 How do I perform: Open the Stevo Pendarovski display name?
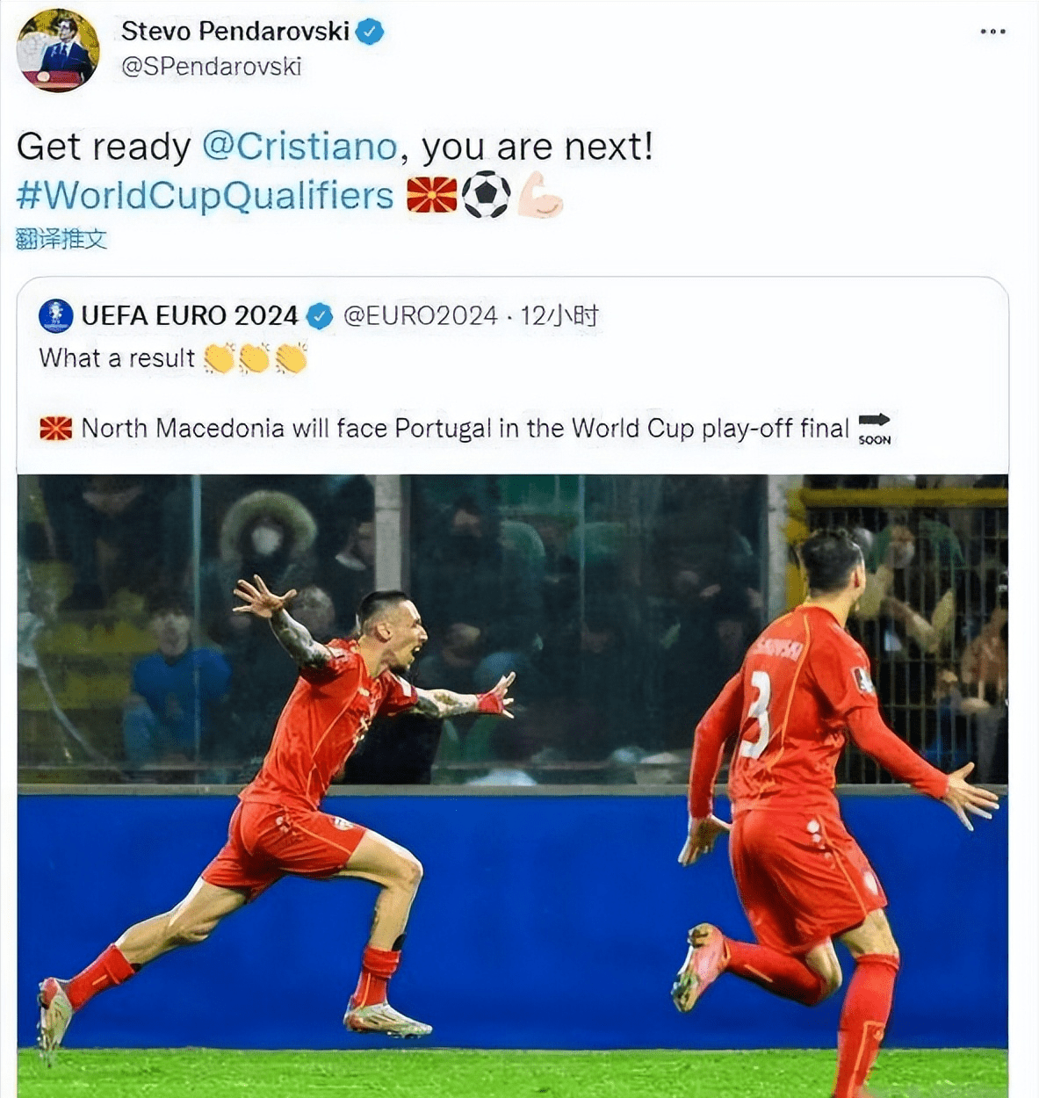point(235,32)
